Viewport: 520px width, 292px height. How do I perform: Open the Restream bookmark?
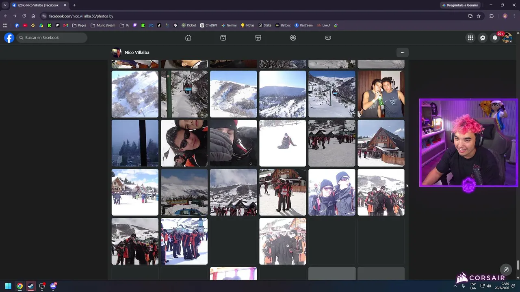[304, 25]
